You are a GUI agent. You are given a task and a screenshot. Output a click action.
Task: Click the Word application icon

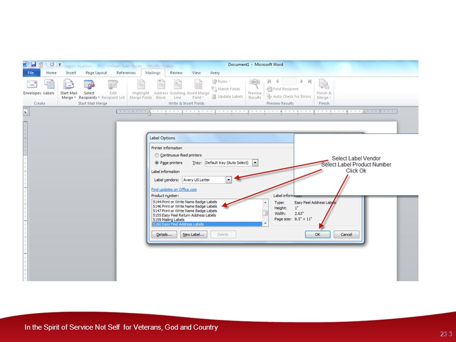[x=25, y=64]
